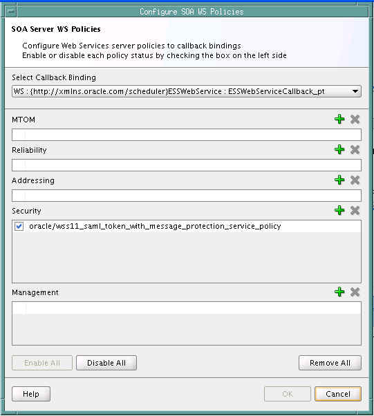Open the window menu icon in title bar

[x=11, y=12]
